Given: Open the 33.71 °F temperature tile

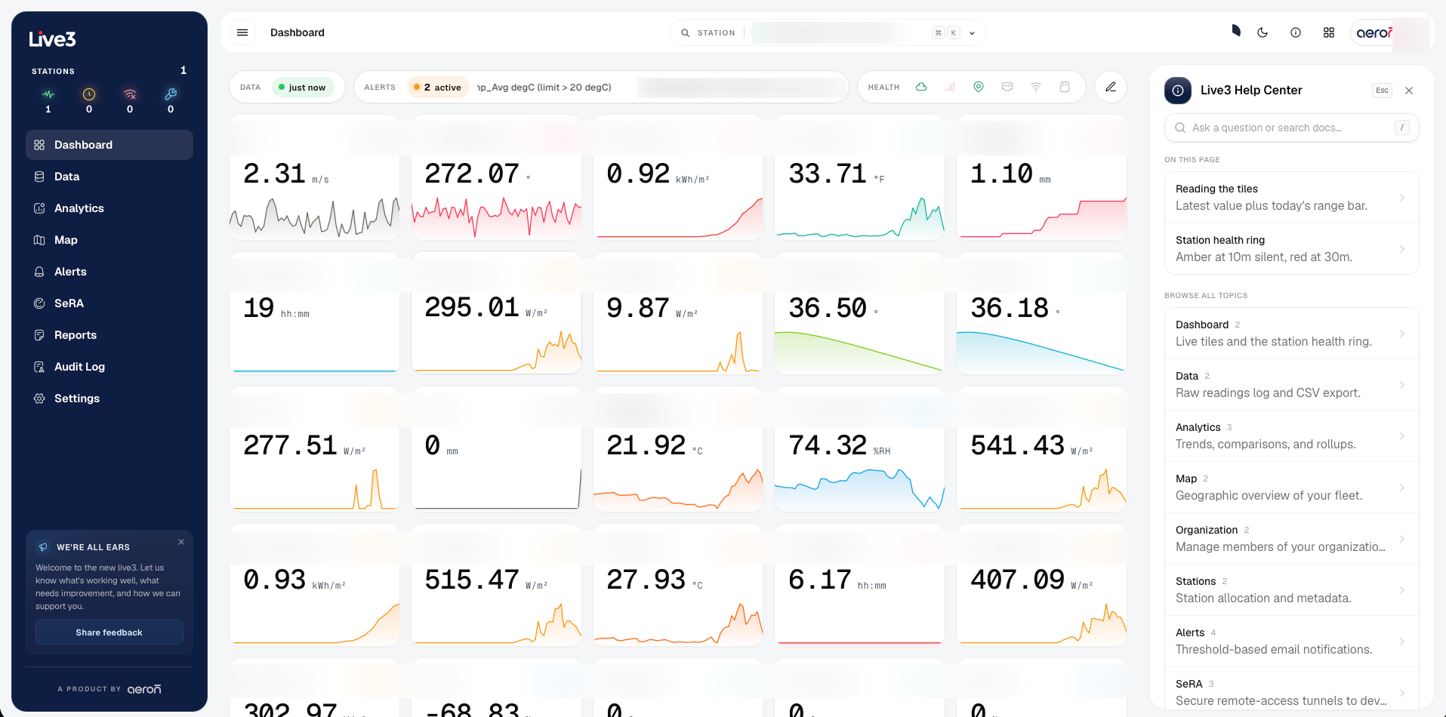Looking at the screenshot, I should click(860, 178).
